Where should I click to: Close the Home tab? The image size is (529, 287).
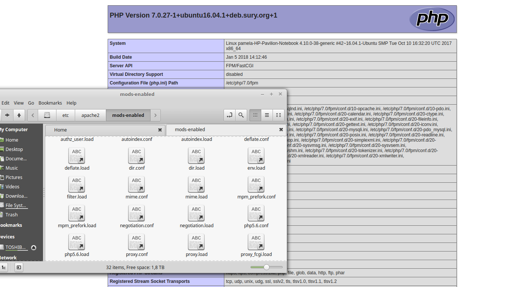(160, 130)
